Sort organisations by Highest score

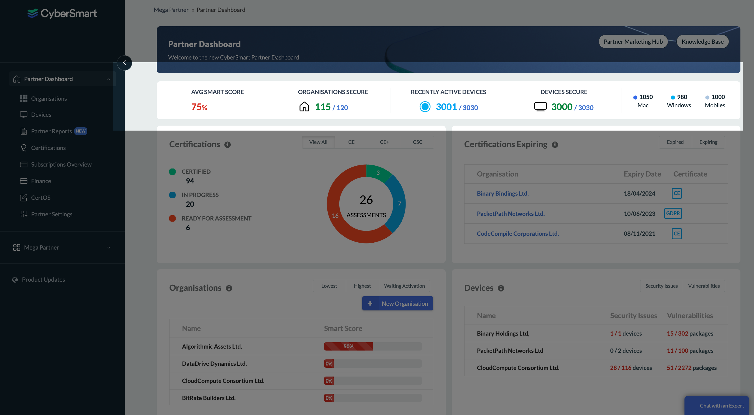[x=362, y=286]
